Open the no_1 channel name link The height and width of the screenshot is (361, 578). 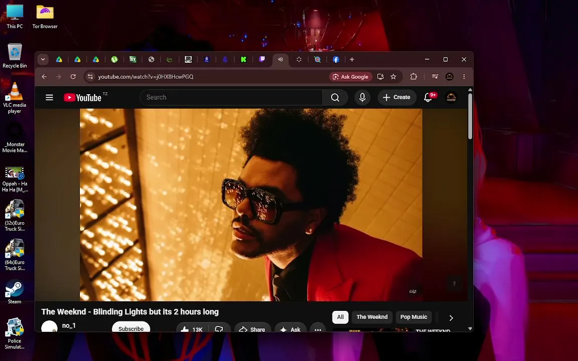[x=69, y=325]
